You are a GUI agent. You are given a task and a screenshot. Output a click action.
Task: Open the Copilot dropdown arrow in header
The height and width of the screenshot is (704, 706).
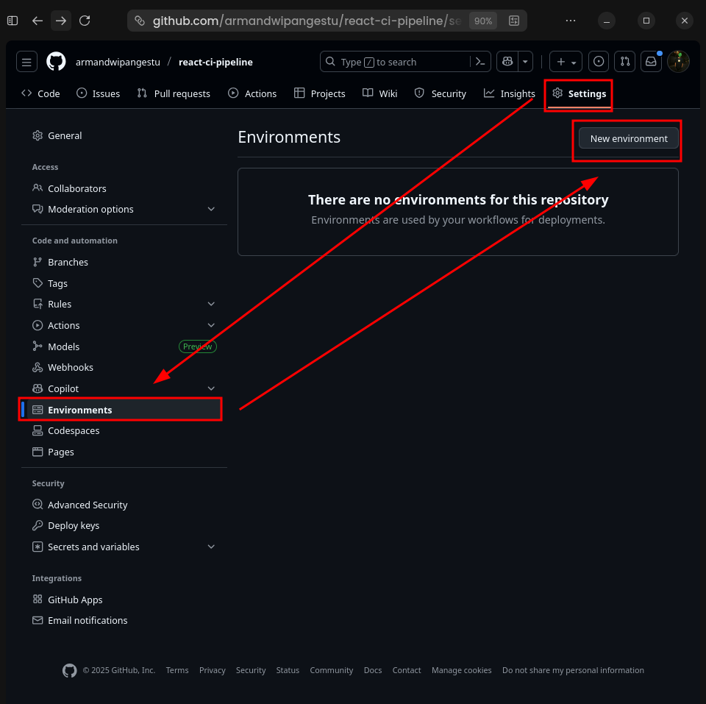coord(524,61)
